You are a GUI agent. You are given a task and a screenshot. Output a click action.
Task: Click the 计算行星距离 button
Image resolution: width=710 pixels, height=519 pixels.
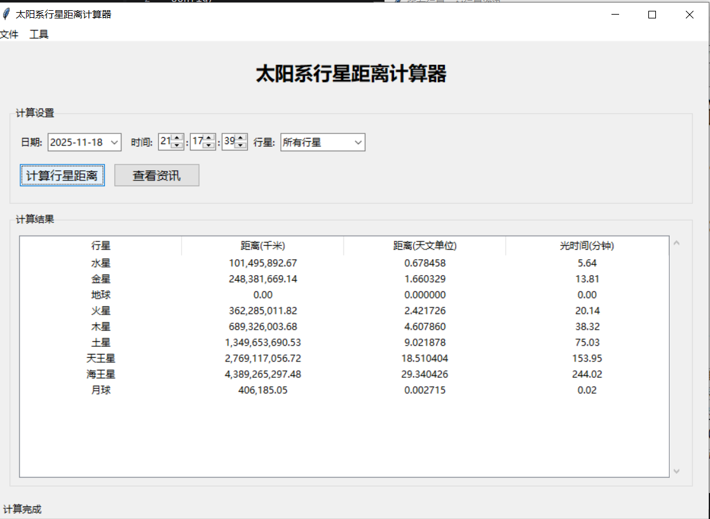coord(62,175)
